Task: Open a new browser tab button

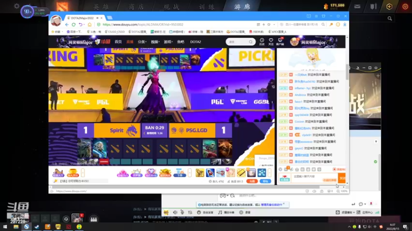Action: [110, 18]
